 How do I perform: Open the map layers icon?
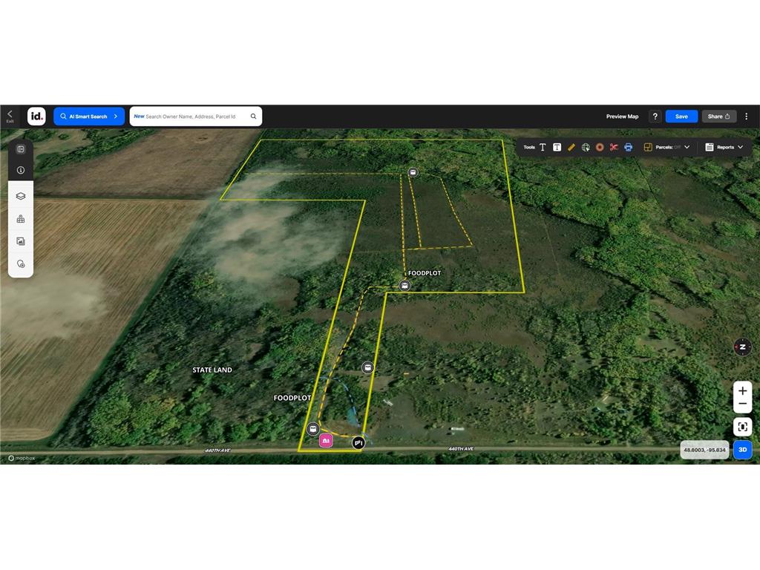[x=21, y=196]
